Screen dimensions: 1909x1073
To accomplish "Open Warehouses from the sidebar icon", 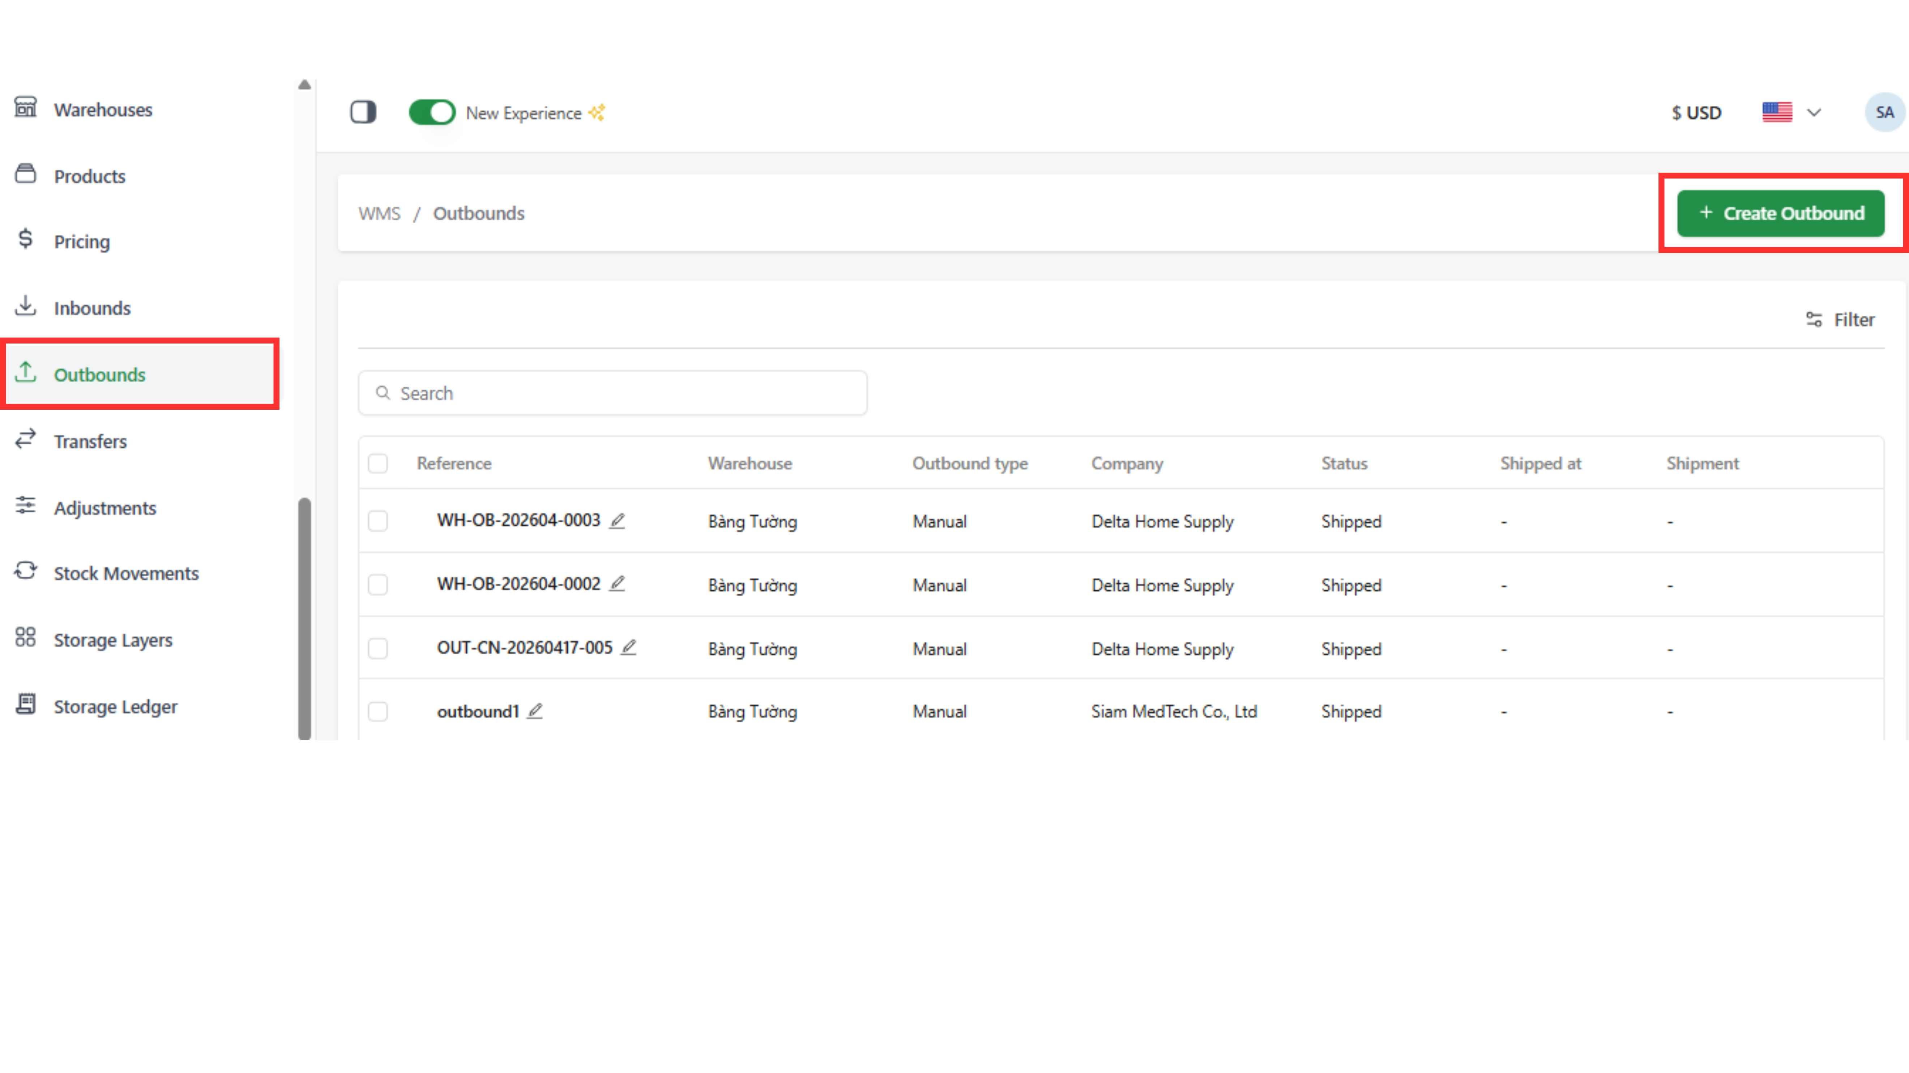I will tap(26, 108).
